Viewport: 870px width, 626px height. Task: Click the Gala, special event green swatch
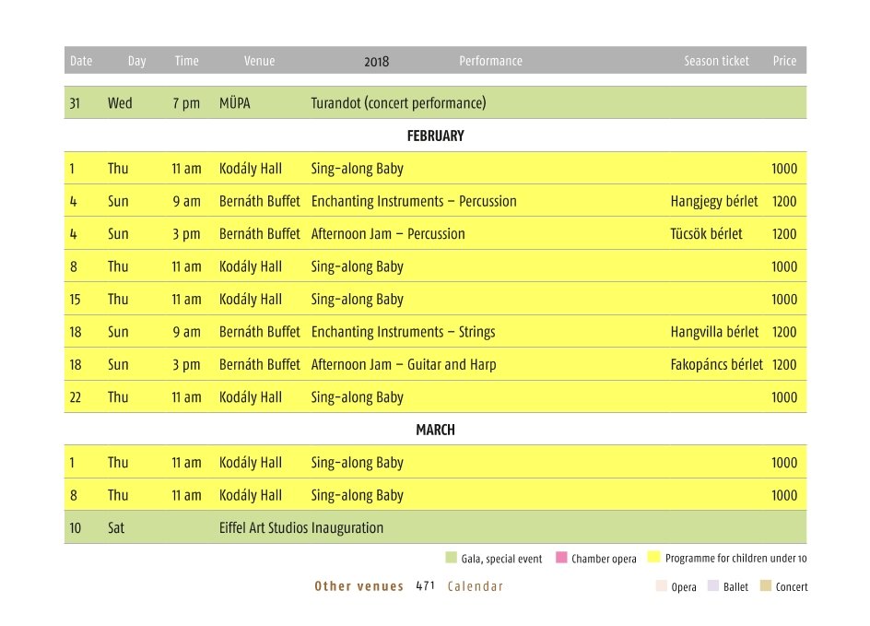pyautogui.click(x=451, y=557)
